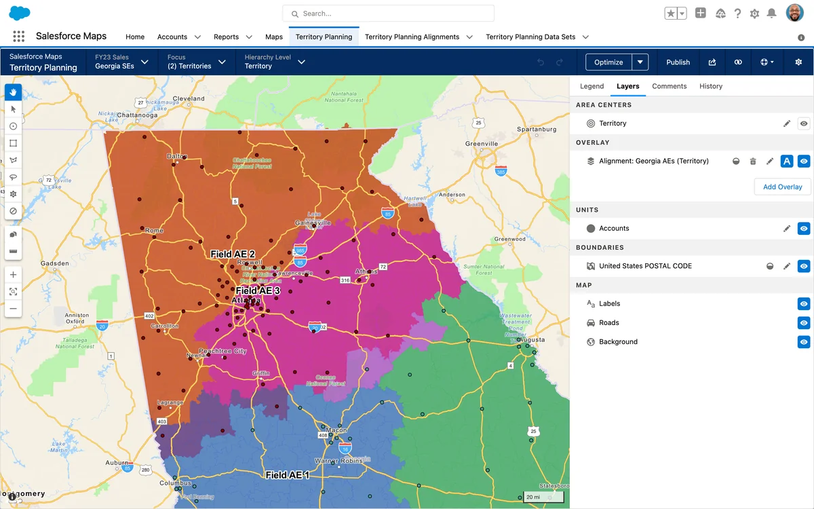814x509 pixels.
Task: Hide the Roads map layer
Action: tap(804, 323)
